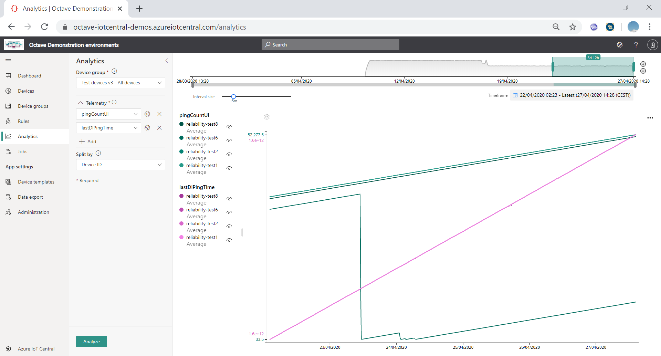Open lastDIPingTime telemetry dropdown

[x=108, y=128]
